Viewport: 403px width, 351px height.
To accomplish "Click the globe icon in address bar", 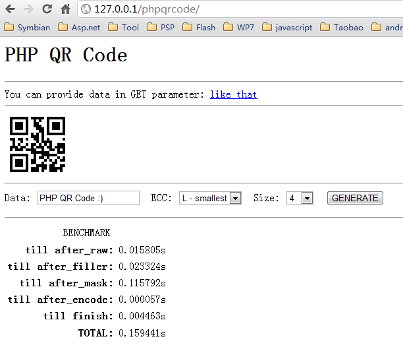I will point(86,9).
